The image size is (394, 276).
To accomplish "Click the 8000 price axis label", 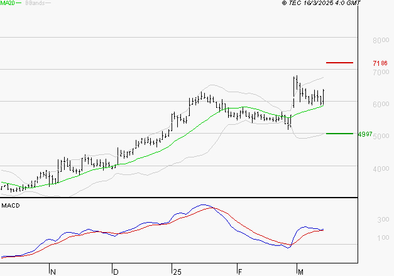I will 381,40.
